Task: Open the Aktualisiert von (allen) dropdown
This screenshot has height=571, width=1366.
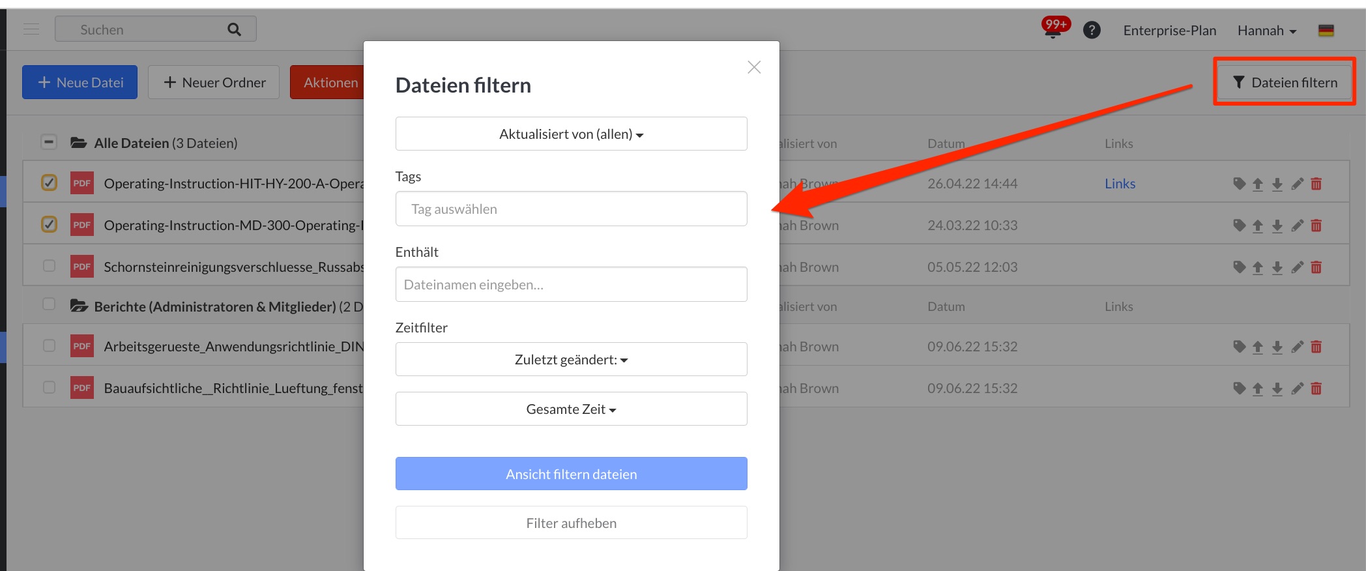Action: click(571, 134)
